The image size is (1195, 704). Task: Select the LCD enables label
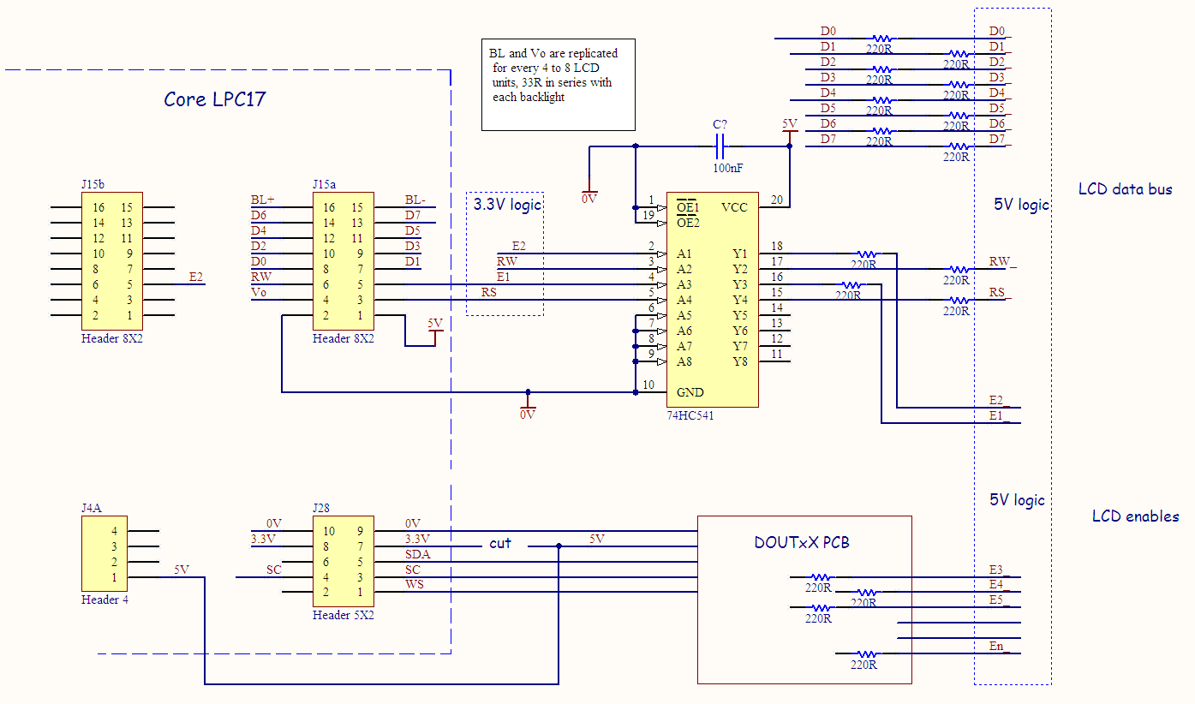1135,516
